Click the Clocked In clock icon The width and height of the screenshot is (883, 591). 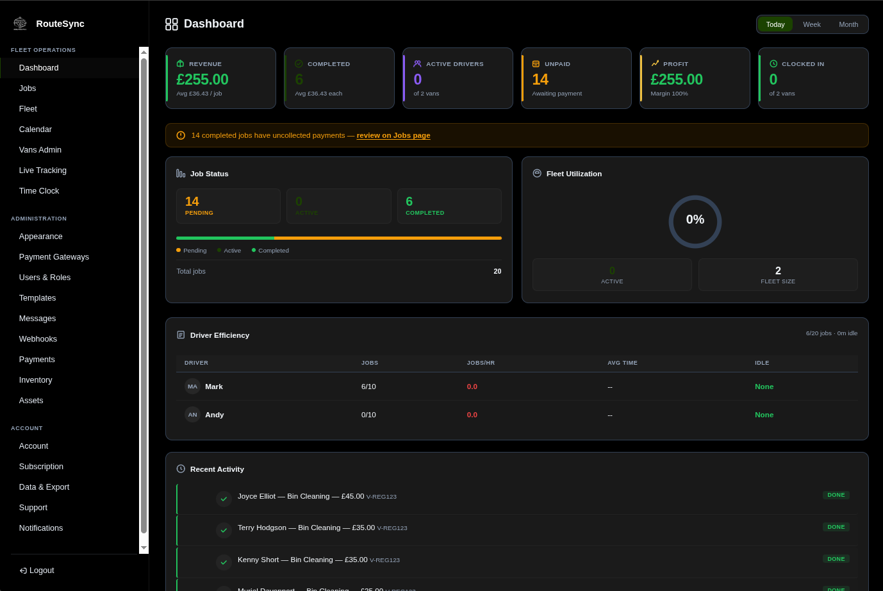pos(773,63)
